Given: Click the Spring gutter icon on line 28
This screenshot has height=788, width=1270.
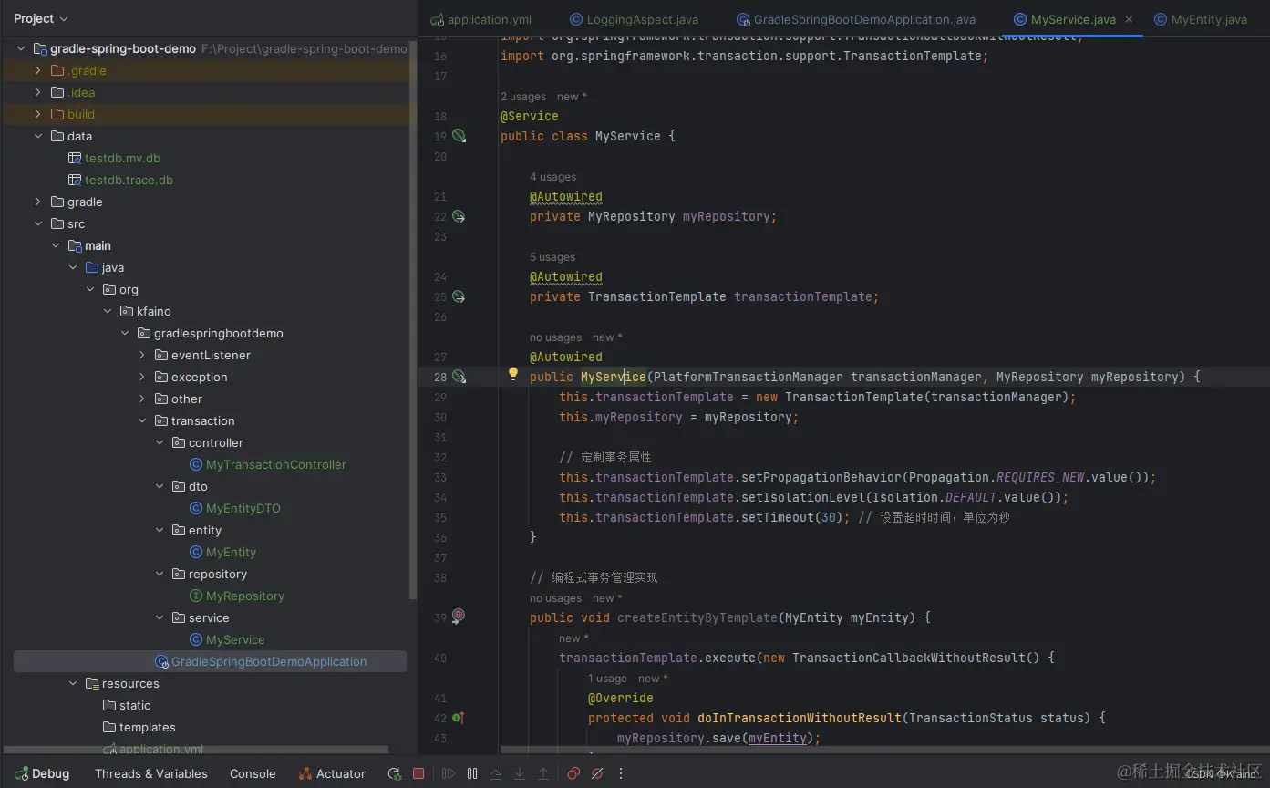Looking at the screenshot, I should 459,377.
